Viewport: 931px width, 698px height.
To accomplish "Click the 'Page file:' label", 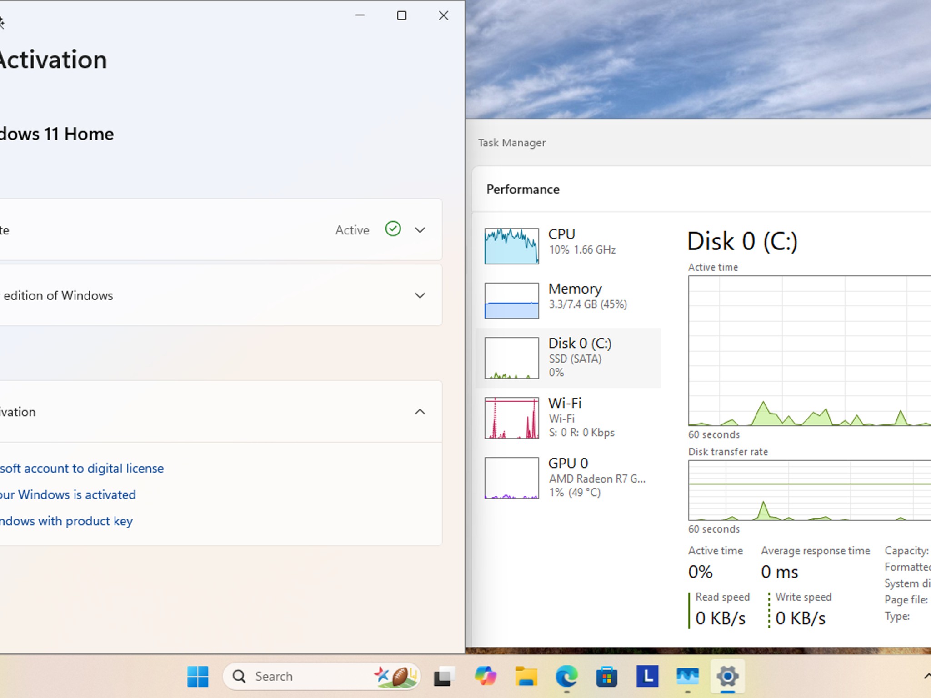I will point(906,600).
